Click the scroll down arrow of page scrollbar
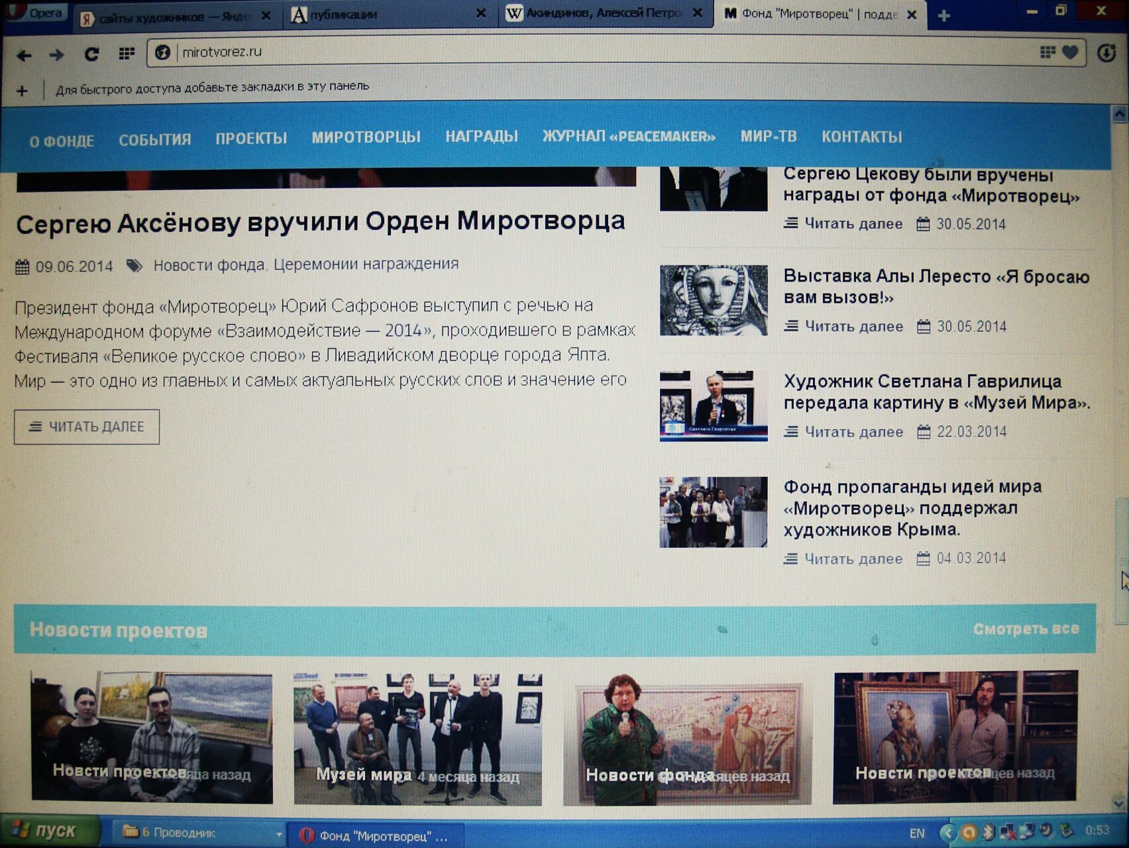This screenshot has width=1129, height=848. (x=1120, y=804)
